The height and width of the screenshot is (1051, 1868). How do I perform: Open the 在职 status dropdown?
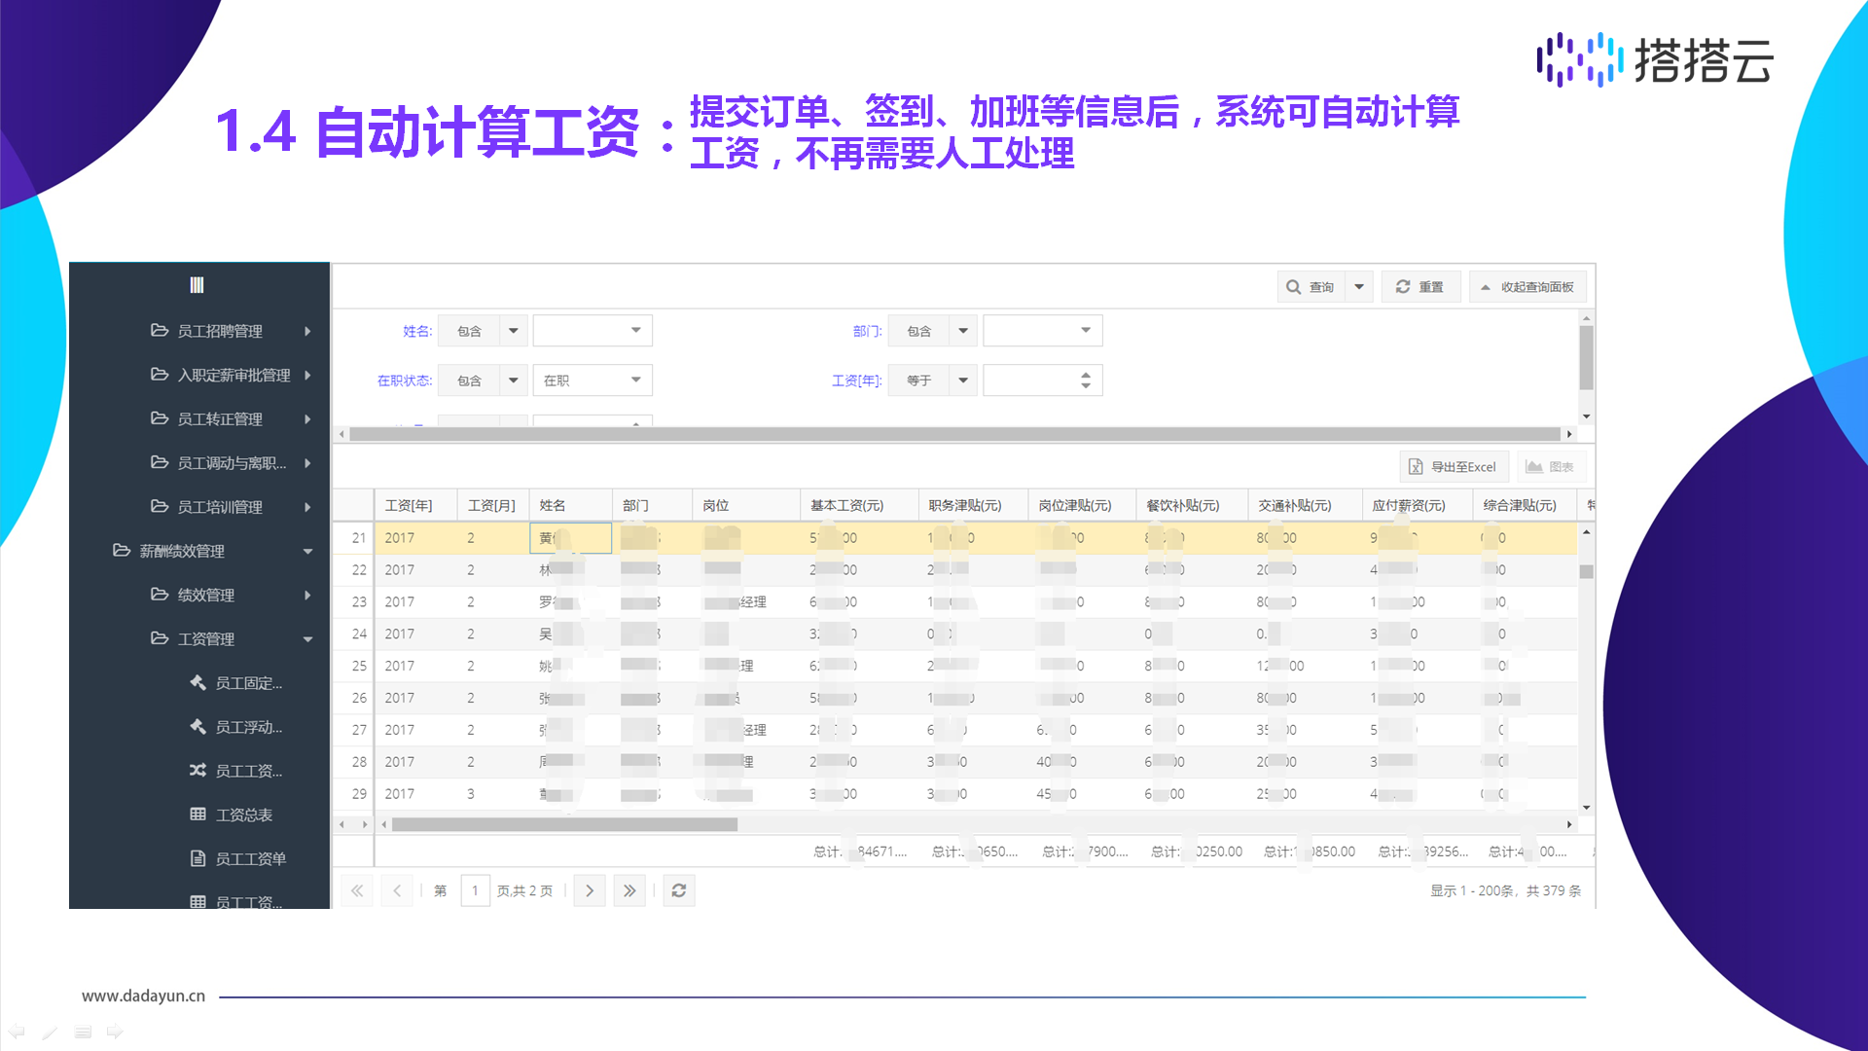click(x=592, y=381)
